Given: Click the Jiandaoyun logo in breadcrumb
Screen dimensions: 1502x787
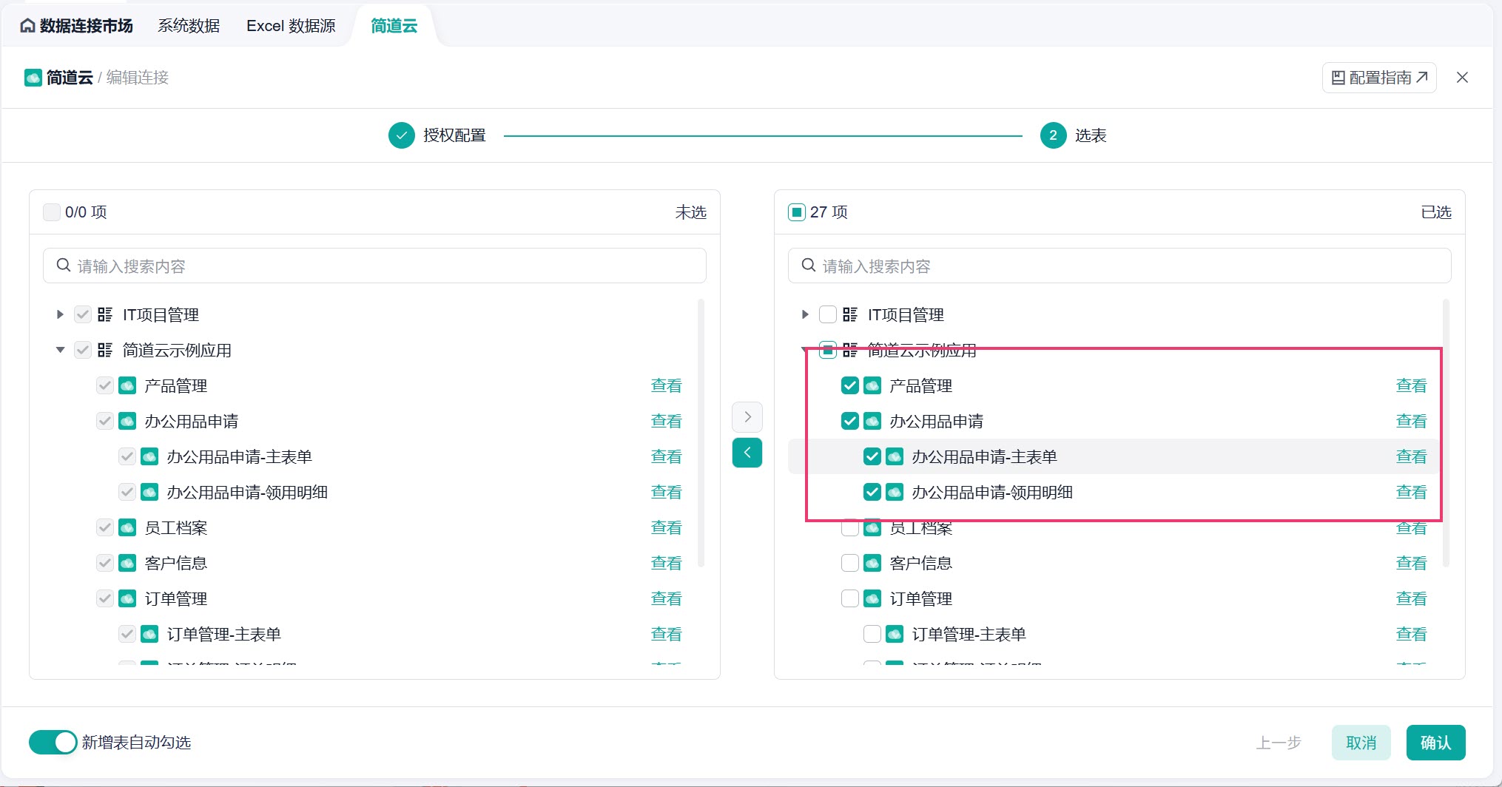Looking at the screenshot, I should pos(33,78).
